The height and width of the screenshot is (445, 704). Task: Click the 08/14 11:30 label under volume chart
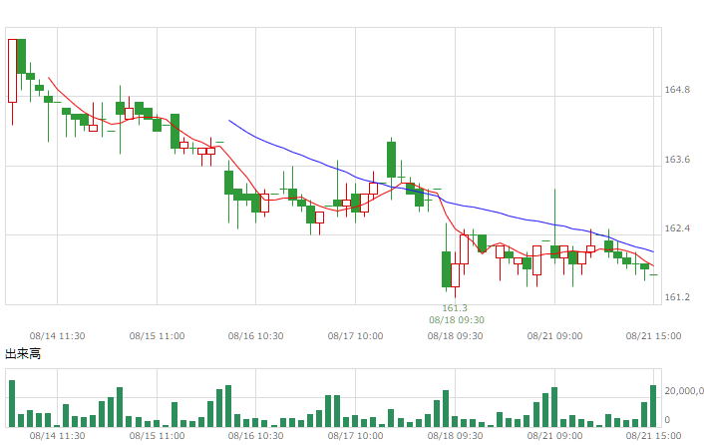click(x=57, y=436)
